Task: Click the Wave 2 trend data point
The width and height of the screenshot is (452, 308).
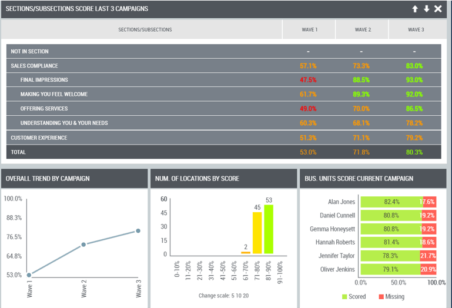Action: [83, 245]
